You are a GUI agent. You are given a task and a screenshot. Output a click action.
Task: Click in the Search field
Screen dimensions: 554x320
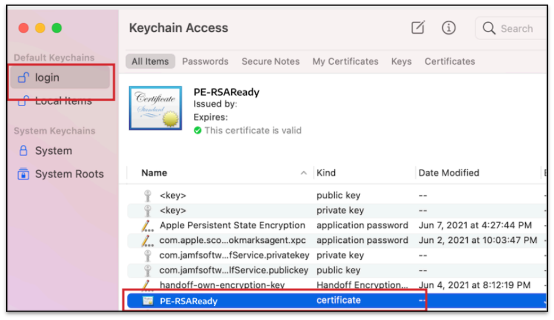(516, 28)
